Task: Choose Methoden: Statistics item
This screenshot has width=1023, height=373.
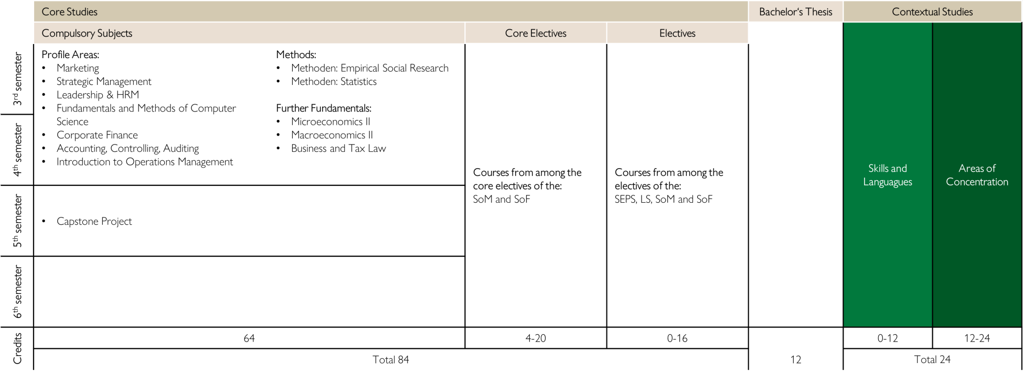Action: [x=334, y=82]
